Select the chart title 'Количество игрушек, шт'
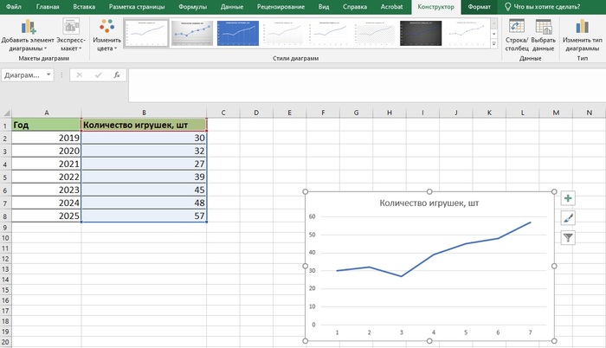Viewport: 606px width, 348px height. pos(429,203)
